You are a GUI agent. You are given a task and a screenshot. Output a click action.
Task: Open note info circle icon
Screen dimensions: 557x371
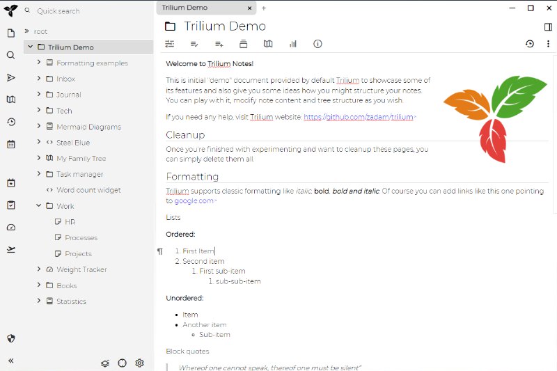[317, 44]
